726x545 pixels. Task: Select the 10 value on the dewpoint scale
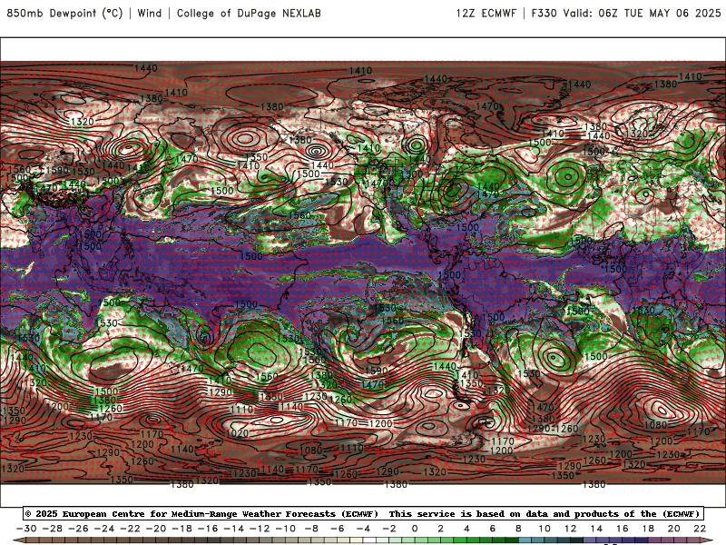(544, 529)
